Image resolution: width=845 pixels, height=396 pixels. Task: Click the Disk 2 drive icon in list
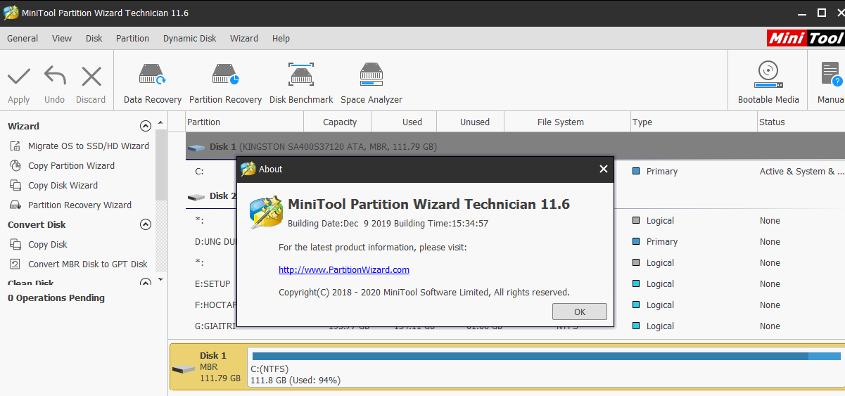[x=197, y=197]
